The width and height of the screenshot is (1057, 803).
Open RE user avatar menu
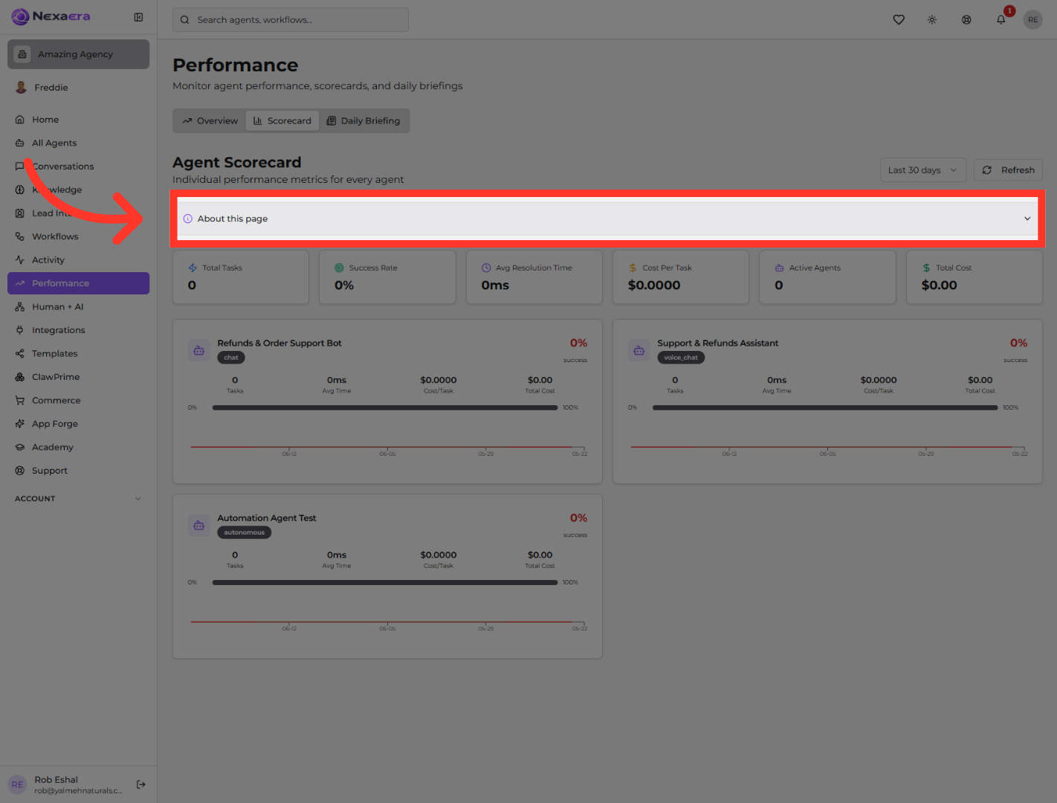click(1032, 20)
